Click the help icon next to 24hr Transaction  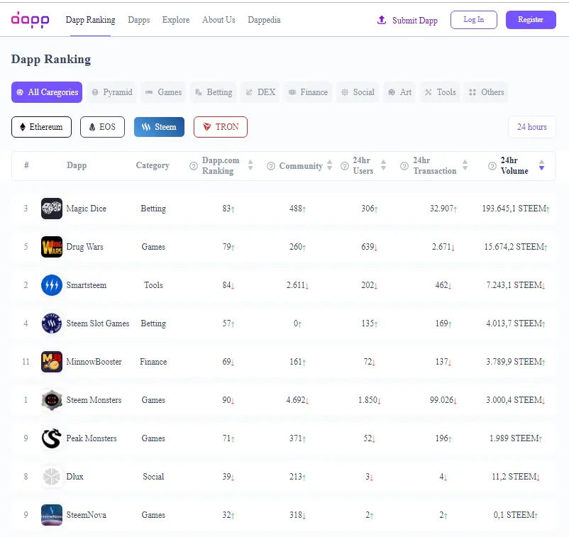404,166
